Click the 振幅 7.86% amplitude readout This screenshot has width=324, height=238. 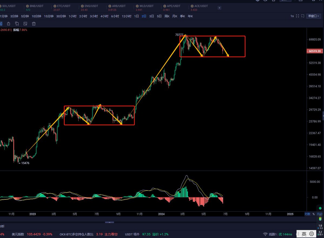[x=20, y=30]
